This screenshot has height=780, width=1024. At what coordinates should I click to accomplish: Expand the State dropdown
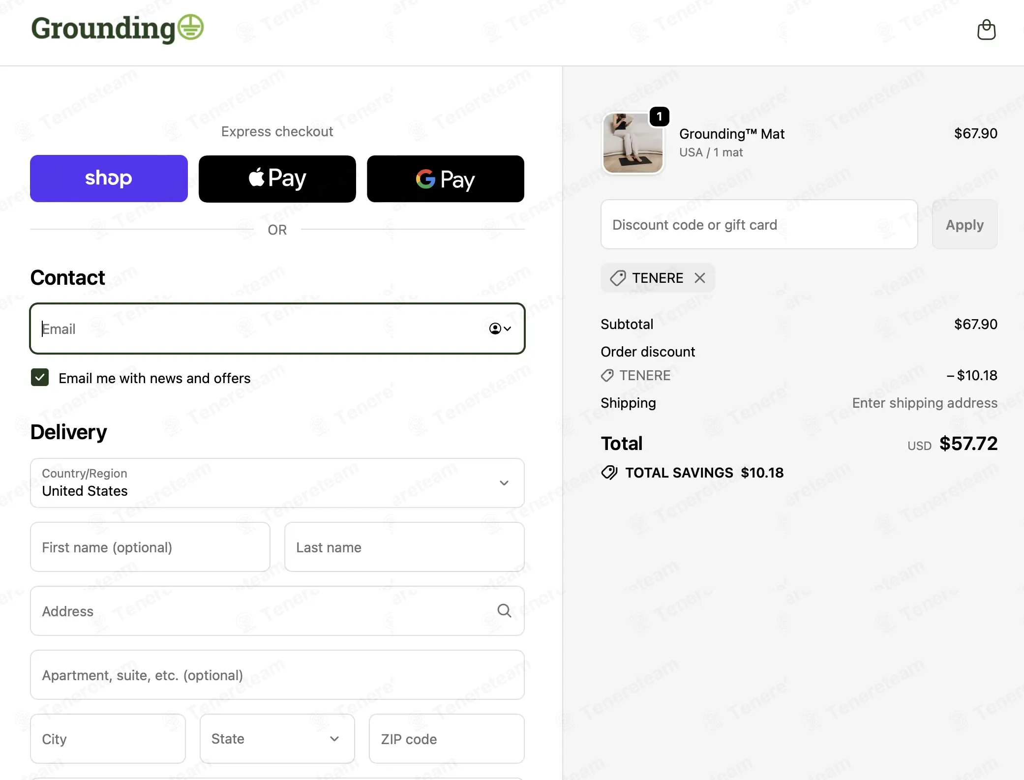pos(277,739)
